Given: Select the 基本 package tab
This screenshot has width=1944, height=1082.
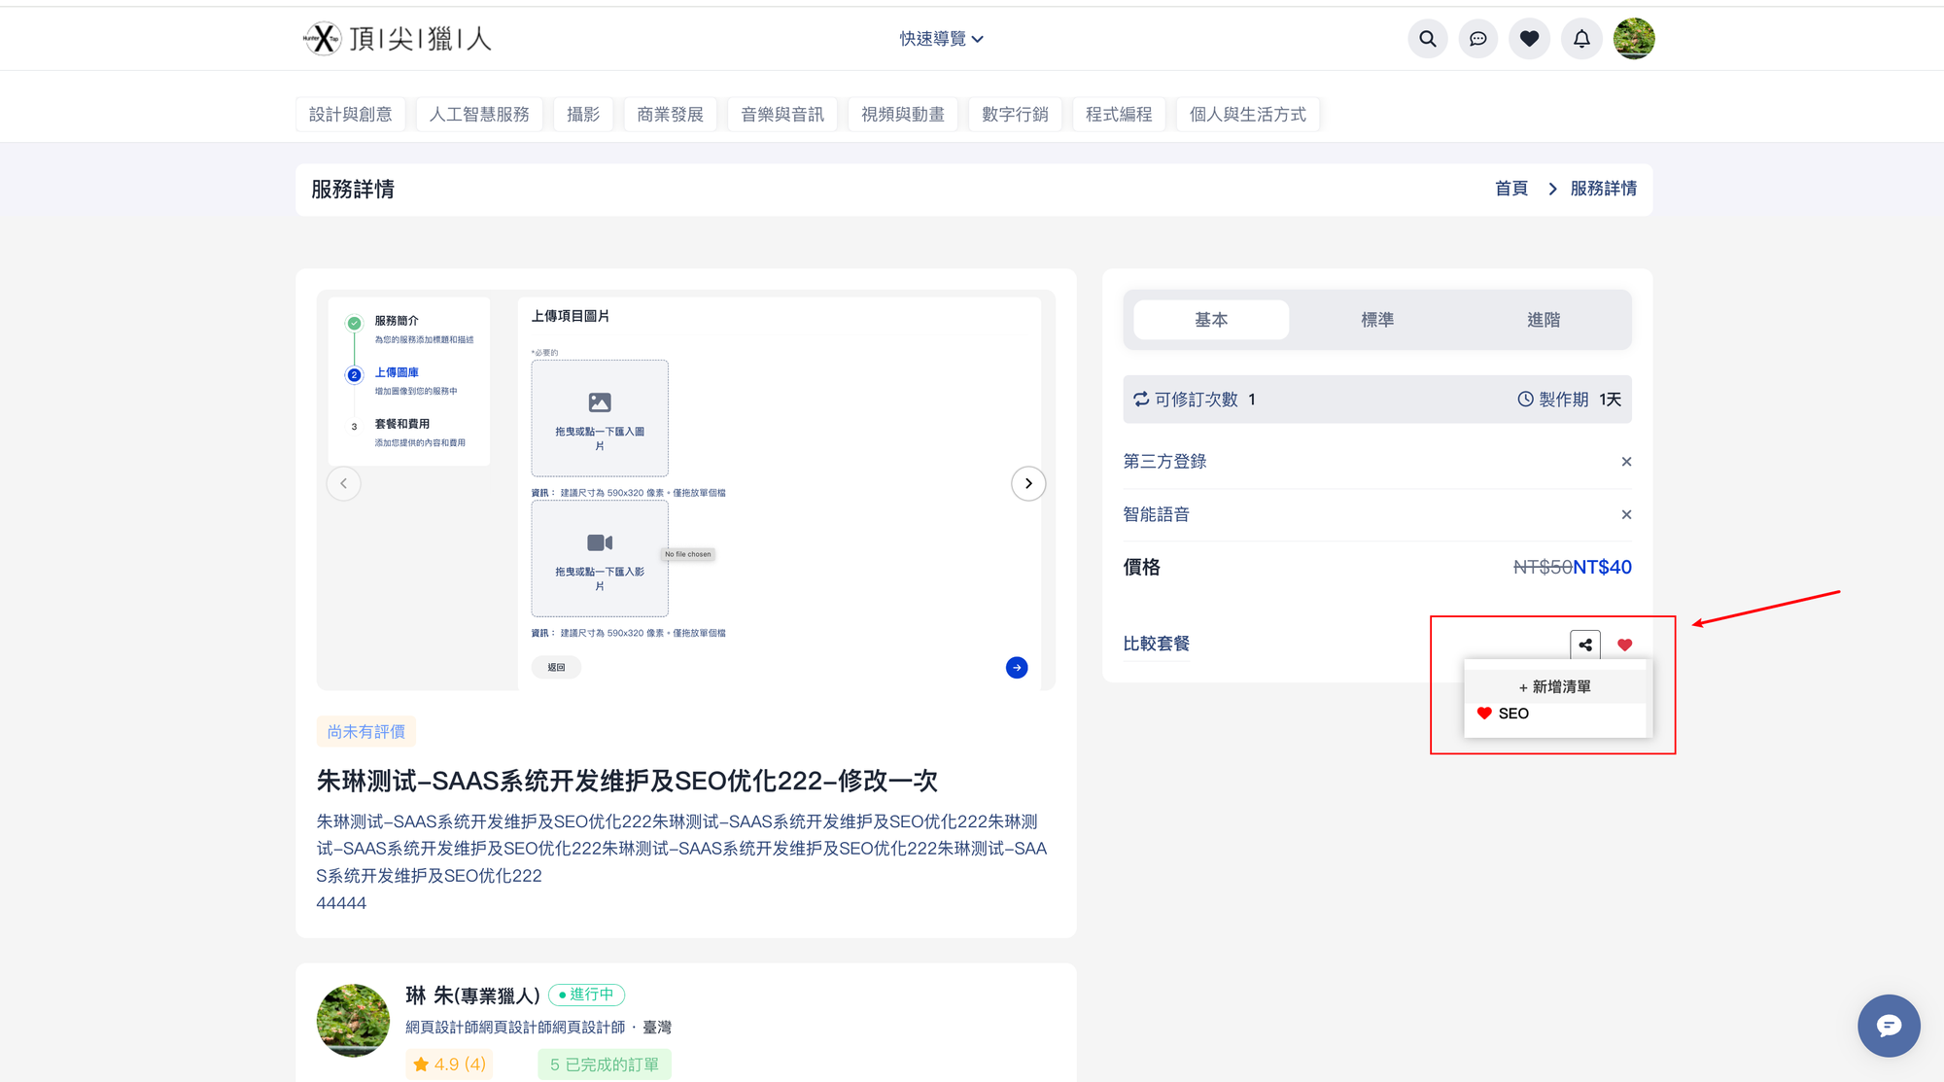Looking at the screenshot, I should pyautogui.click(x=1211, y=320).
